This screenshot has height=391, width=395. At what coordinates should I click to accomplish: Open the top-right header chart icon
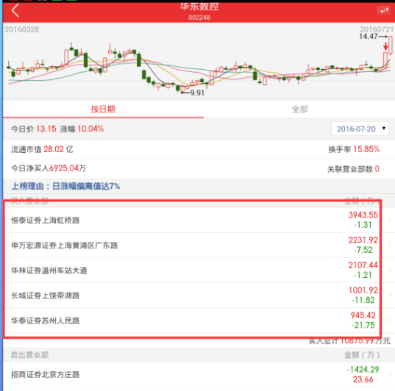point(383,10)
